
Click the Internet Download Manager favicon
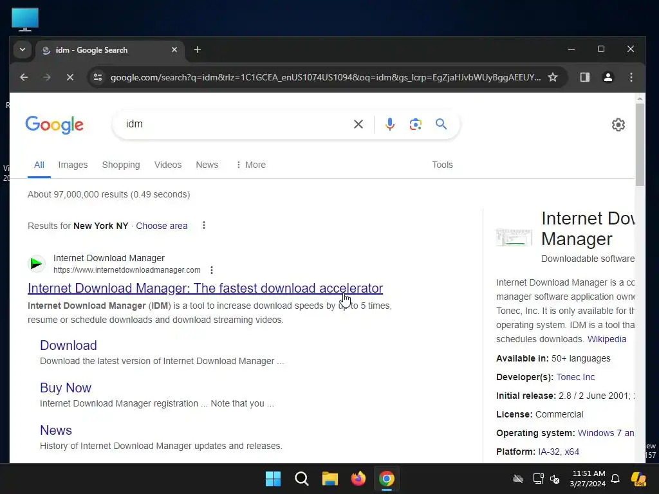[37, 264]
